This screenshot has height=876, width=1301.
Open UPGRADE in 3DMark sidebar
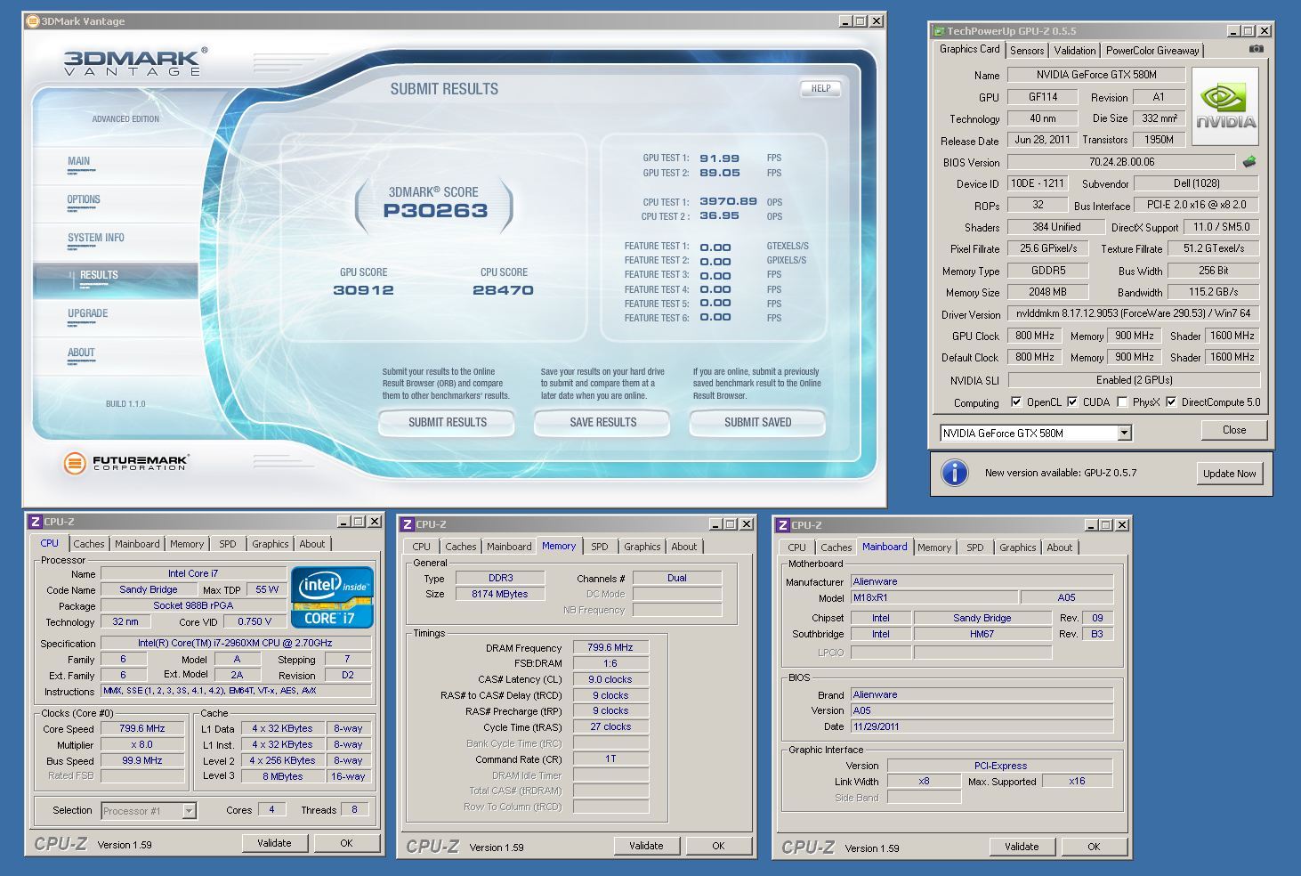tap(87, 314)
